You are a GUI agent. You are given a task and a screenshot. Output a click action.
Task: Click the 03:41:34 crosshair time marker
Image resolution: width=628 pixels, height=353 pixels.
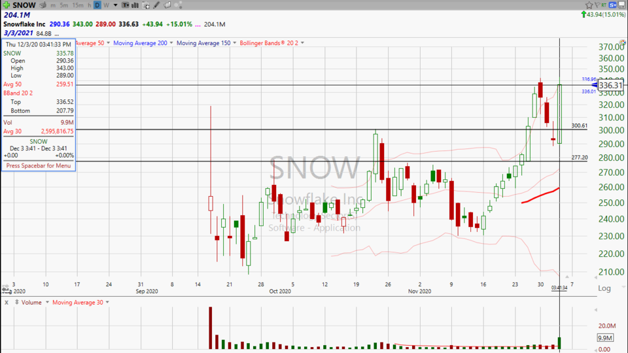click(559, 288)
